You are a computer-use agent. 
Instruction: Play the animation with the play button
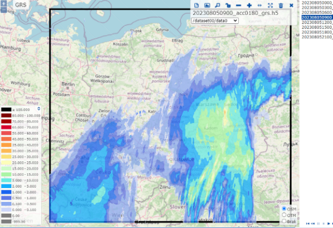(x=329, y=224)
